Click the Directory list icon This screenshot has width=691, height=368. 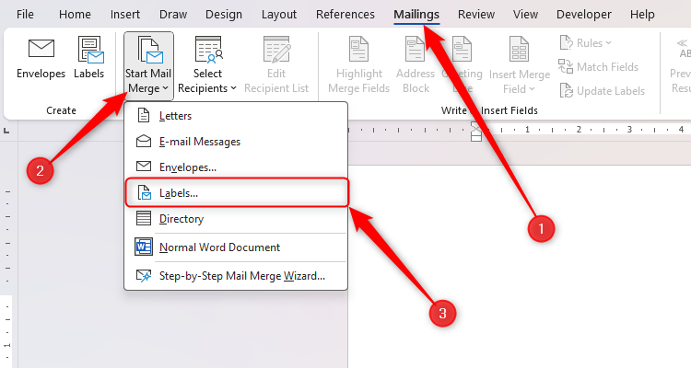(144, 218)
